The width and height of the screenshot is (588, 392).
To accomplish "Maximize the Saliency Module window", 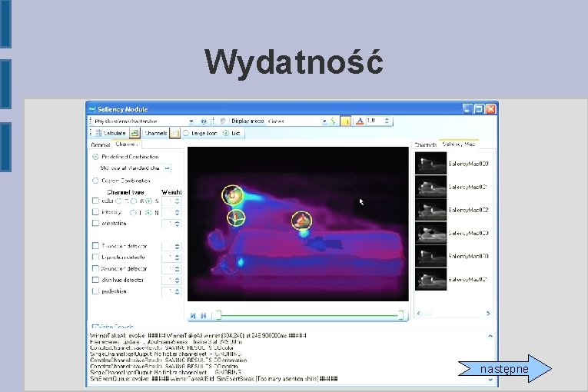I will pos(479,109).
